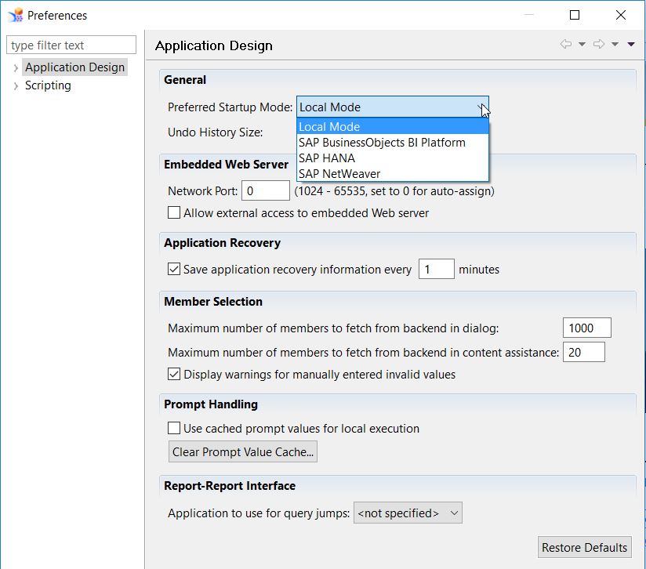
Task: Click the Network Port input field
Action: click(266, 190)
